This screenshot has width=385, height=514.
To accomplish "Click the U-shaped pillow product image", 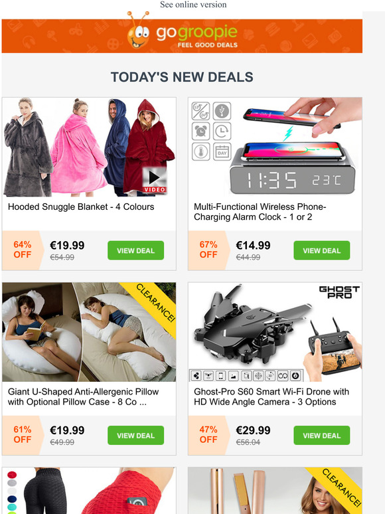I will tap(89, 332).
